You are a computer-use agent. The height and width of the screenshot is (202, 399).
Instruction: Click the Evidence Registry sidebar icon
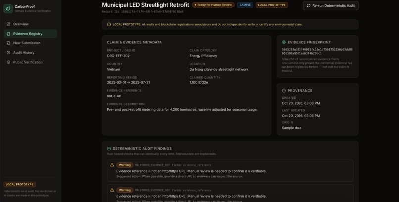point(8,34)
